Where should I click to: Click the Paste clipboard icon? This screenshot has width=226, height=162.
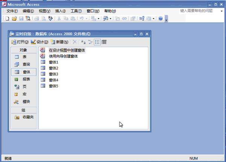(73, 18)
